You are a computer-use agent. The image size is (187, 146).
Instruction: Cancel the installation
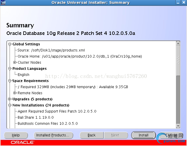pyautogui.click(x=171, y=135)
